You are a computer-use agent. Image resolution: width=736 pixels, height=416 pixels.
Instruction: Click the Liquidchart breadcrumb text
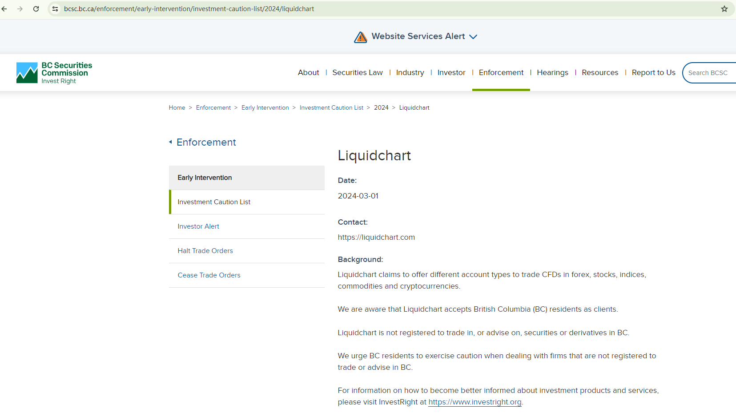tap(414, 108)
